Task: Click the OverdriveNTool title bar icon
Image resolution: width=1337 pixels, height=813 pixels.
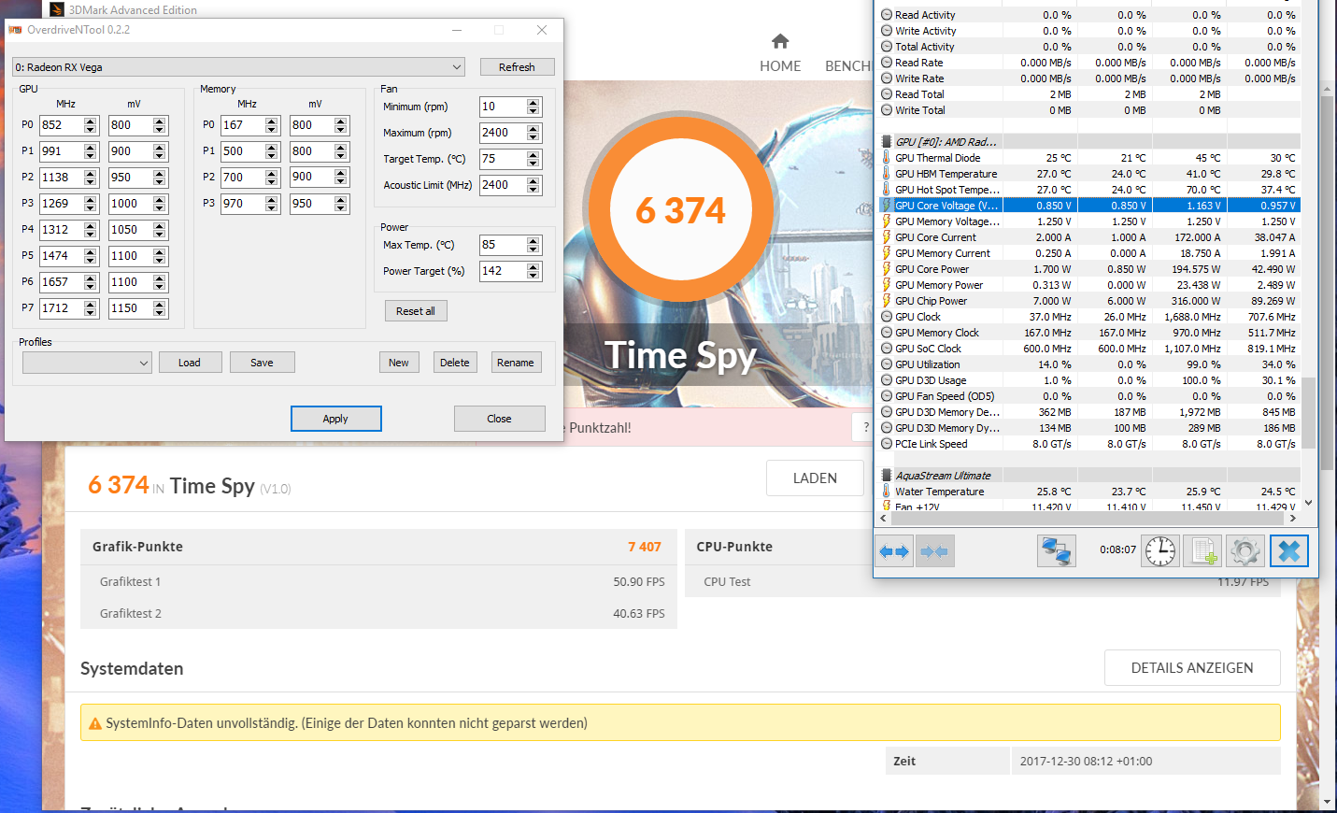Action: pos(15,30)
